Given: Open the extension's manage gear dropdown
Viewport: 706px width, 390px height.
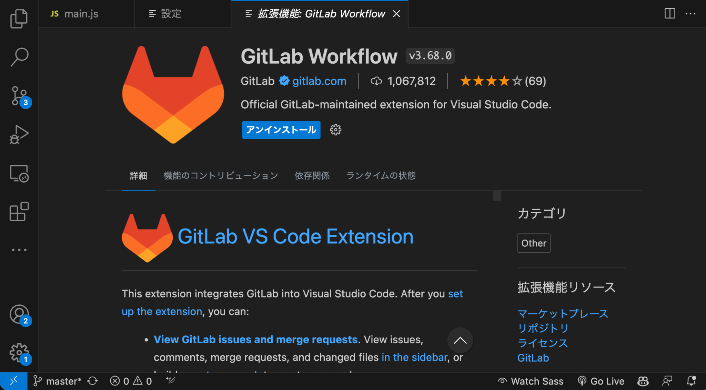Looking at the screenshot, I should point(335,130).
